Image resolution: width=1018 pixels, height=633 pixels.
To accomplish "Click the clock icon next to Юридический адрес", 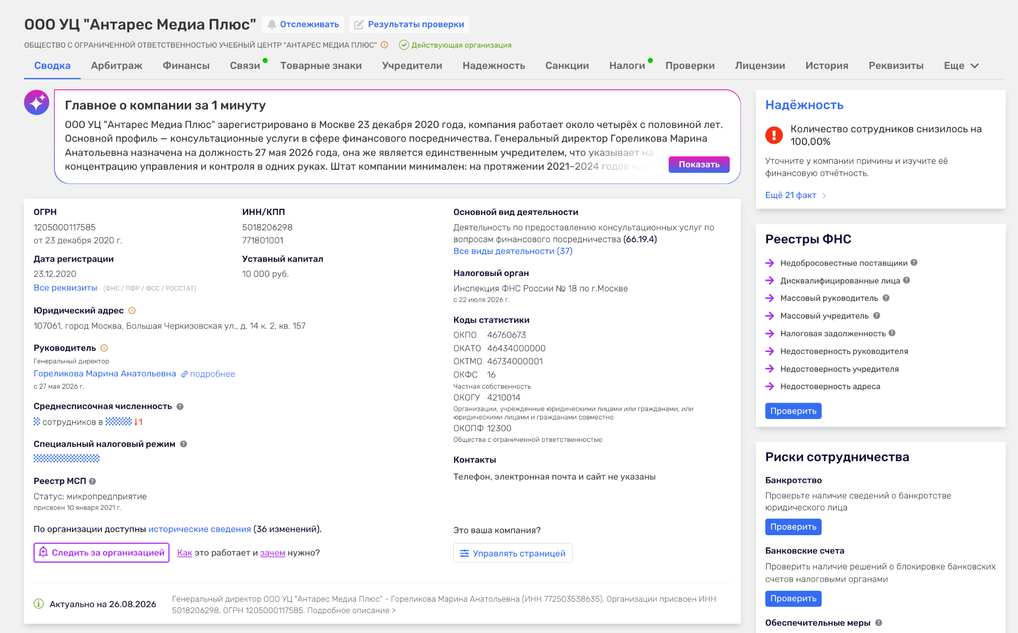I will click(x=132, y=310).
